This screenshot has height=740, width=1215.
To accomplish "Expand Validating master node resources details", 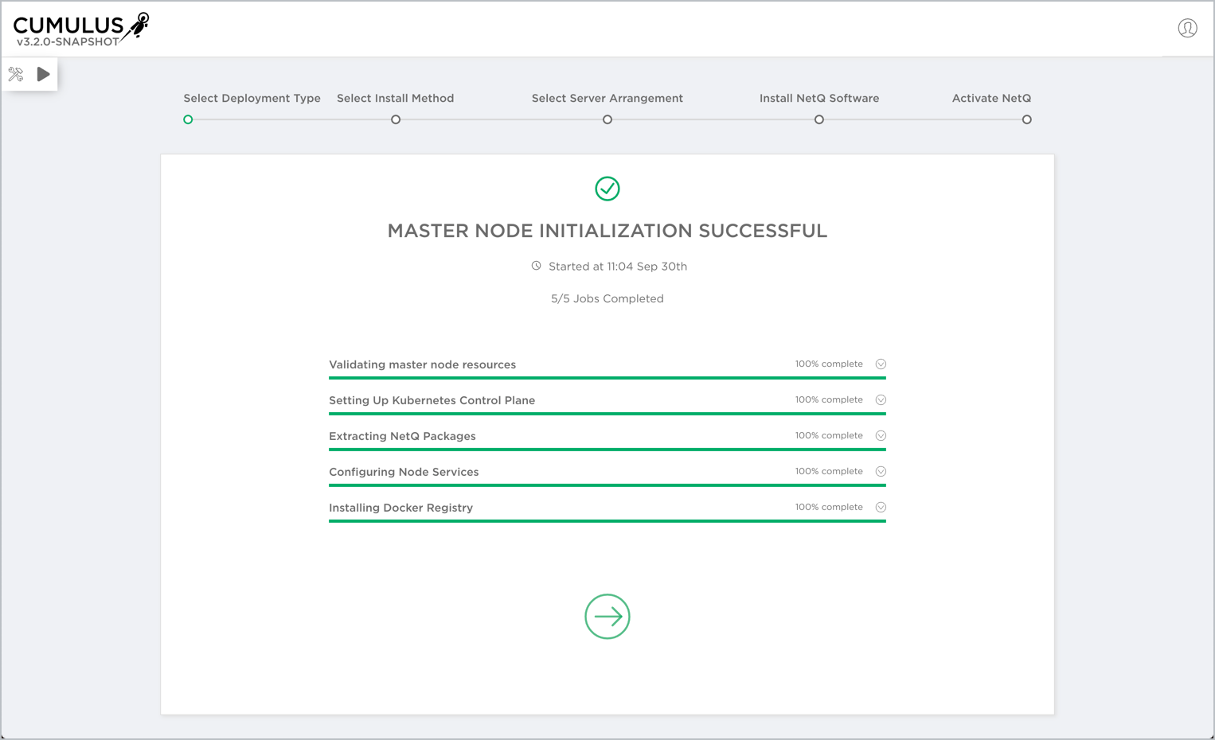I will point(881,364).
